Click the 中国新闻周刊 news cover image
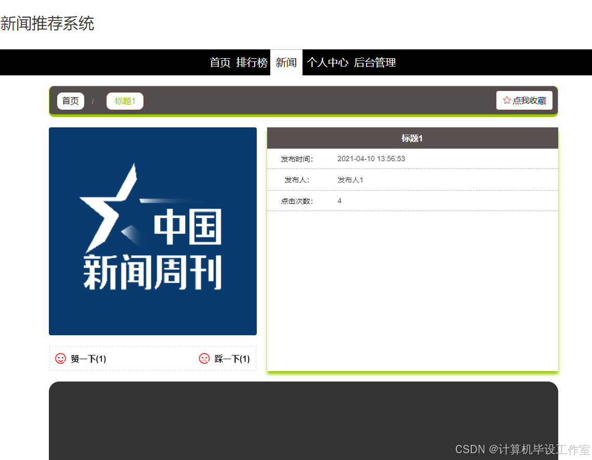 click(x=152, y=231)
